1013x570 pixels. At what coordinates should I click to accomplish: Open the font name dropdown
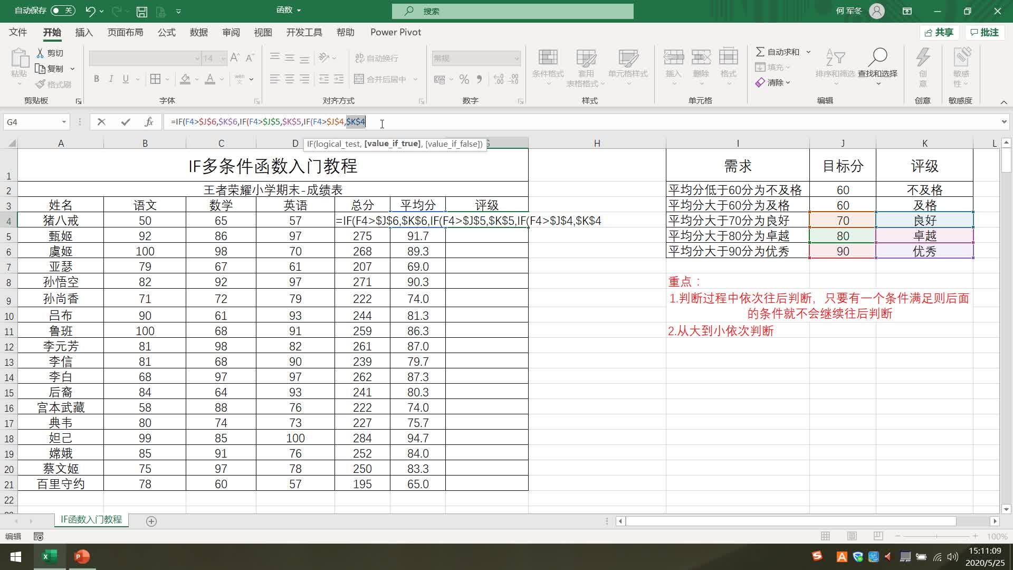(197, 58)
